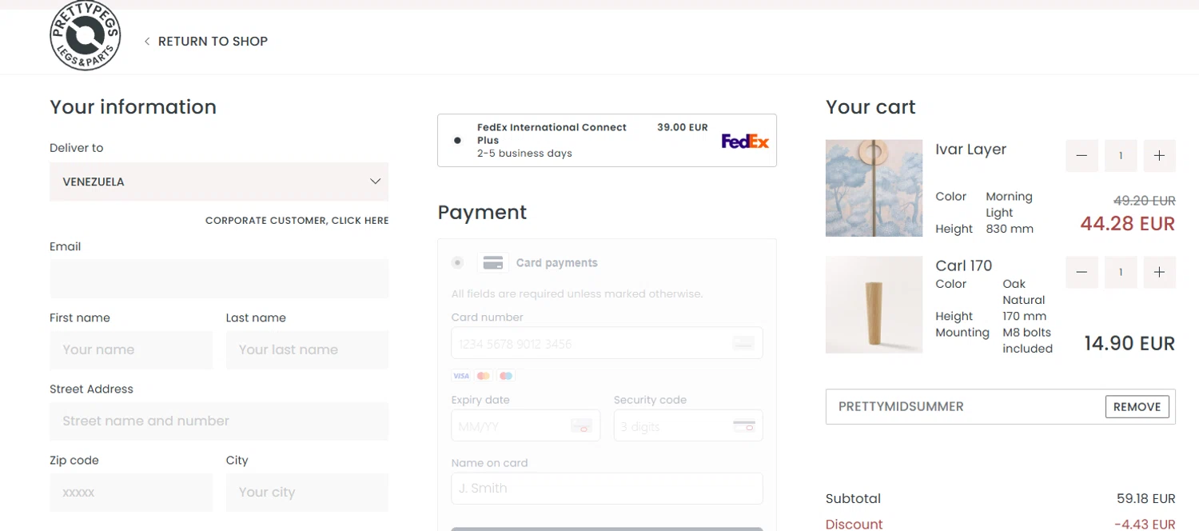Click the 44.28 EUR discounted price
Image resolution: width=1199 pixels, height=531 pixels.
1128,223
